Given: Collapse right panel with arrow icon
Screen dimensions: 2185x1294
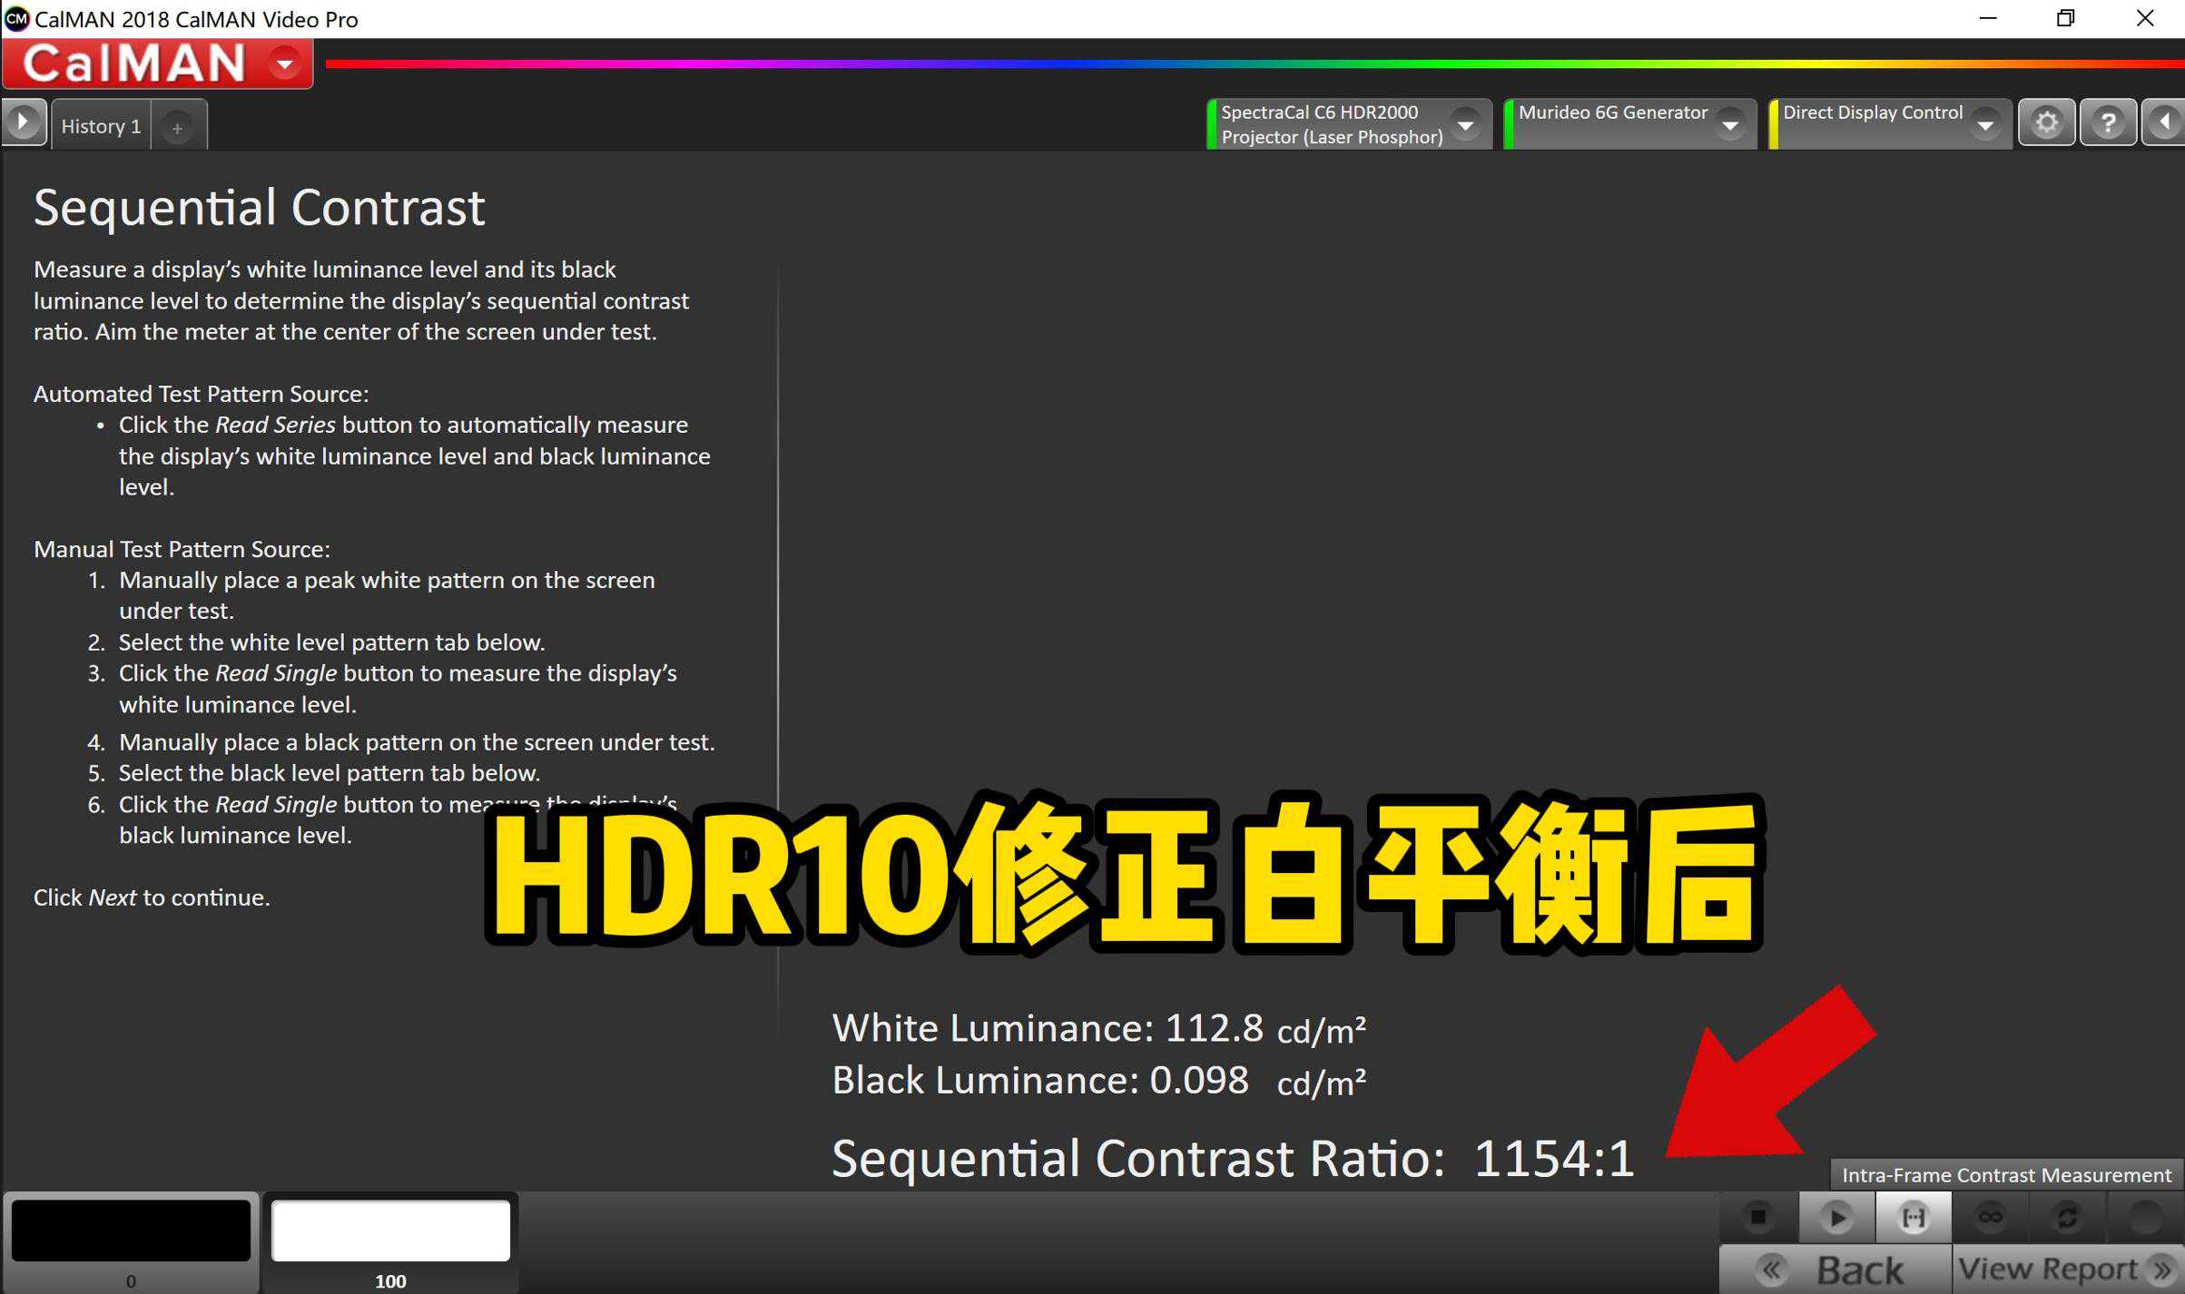Looking at the screenshot, I should [x=2165, y=123].
